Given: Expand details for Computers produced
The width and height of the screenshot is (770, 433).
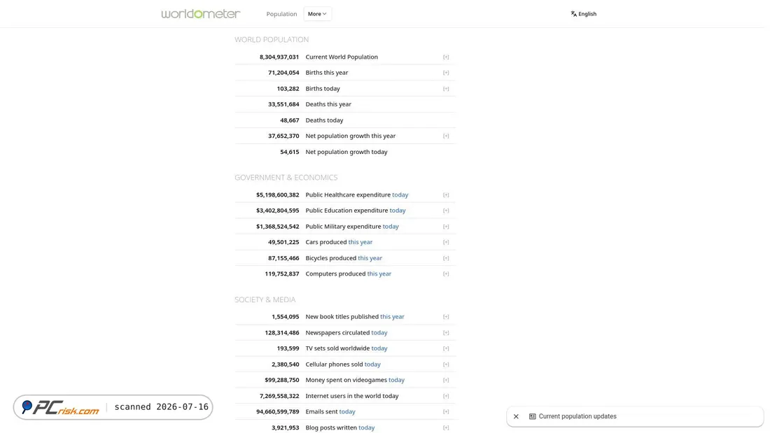Looking at the screenshot, I should coord(446,274).
